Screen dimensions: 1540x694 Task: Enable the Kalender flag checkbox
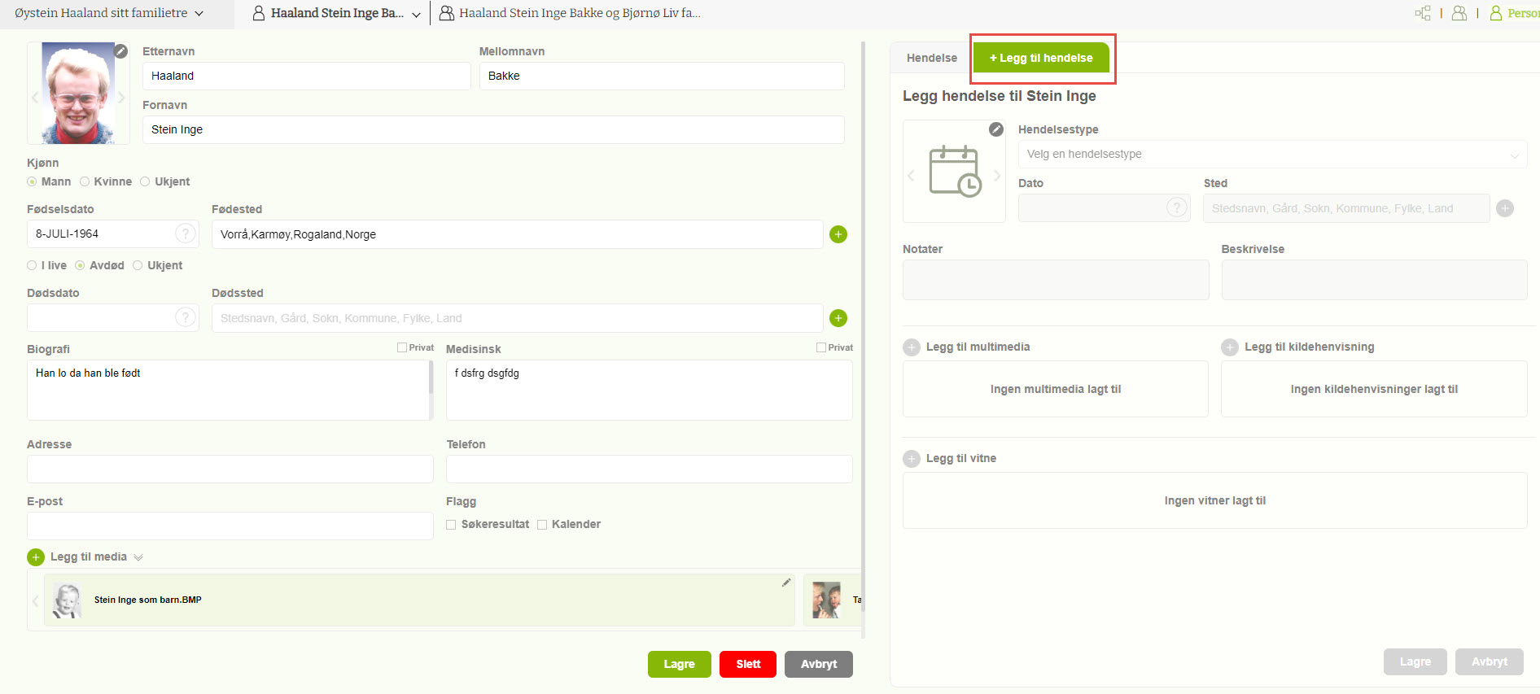[x=542, y=525]
